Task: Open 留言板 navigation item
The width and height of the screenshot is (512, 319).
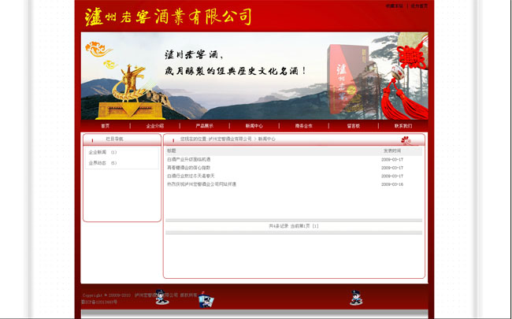Action: [354, 126]
